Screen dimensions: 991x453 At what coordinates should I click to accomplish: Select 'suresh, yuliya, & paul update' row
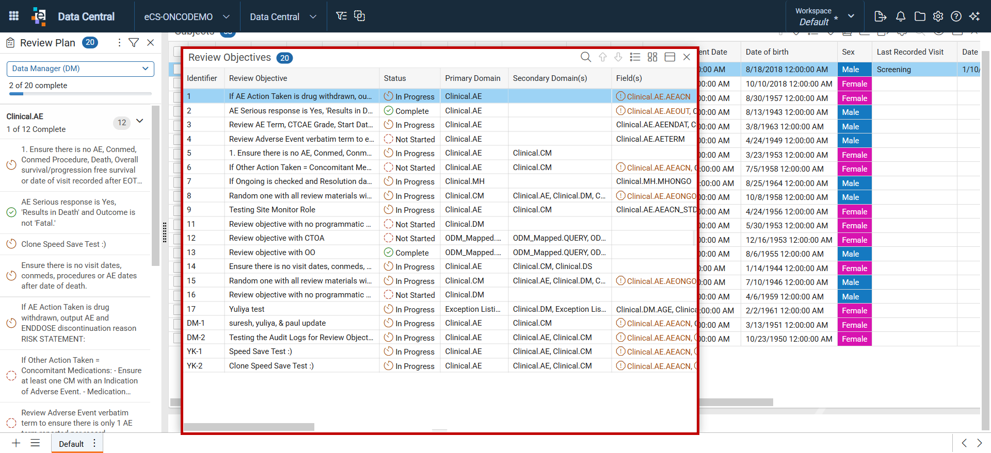pos(440,323)
